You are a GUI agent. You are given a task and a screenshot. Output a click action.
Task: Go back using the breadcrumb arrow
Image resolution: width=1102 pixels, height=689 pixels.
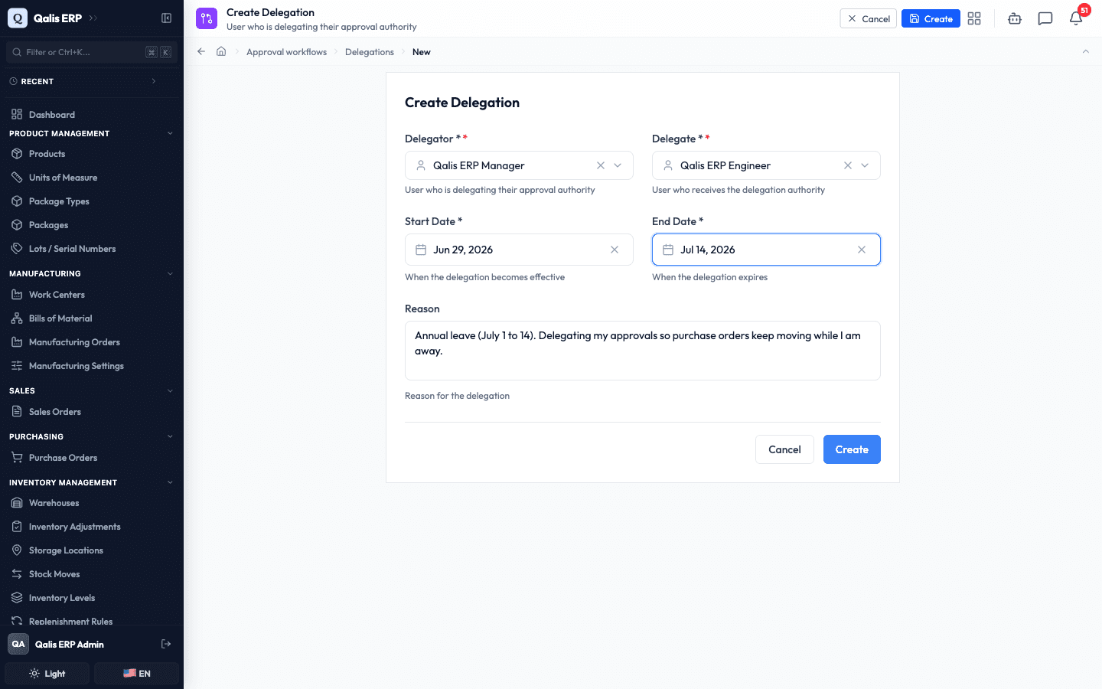point(201,51)
